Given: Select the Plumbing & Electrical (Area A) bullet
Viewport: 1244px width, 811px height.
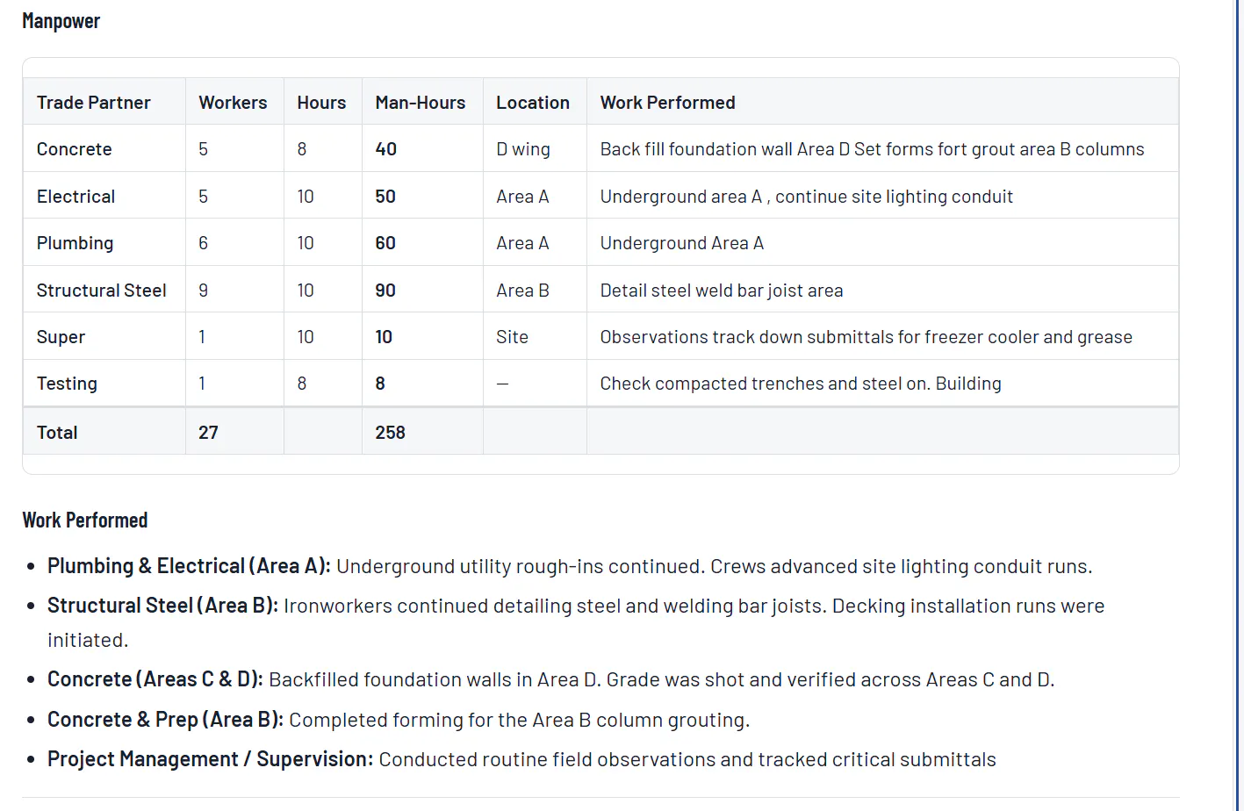Looking at the screenshot, I should click(x=570, y=566).
